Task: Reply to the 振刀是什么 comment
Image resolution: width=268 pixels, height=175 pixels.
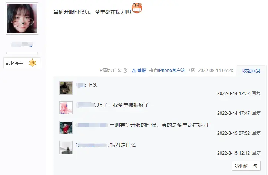Action: tap(256, 153)
